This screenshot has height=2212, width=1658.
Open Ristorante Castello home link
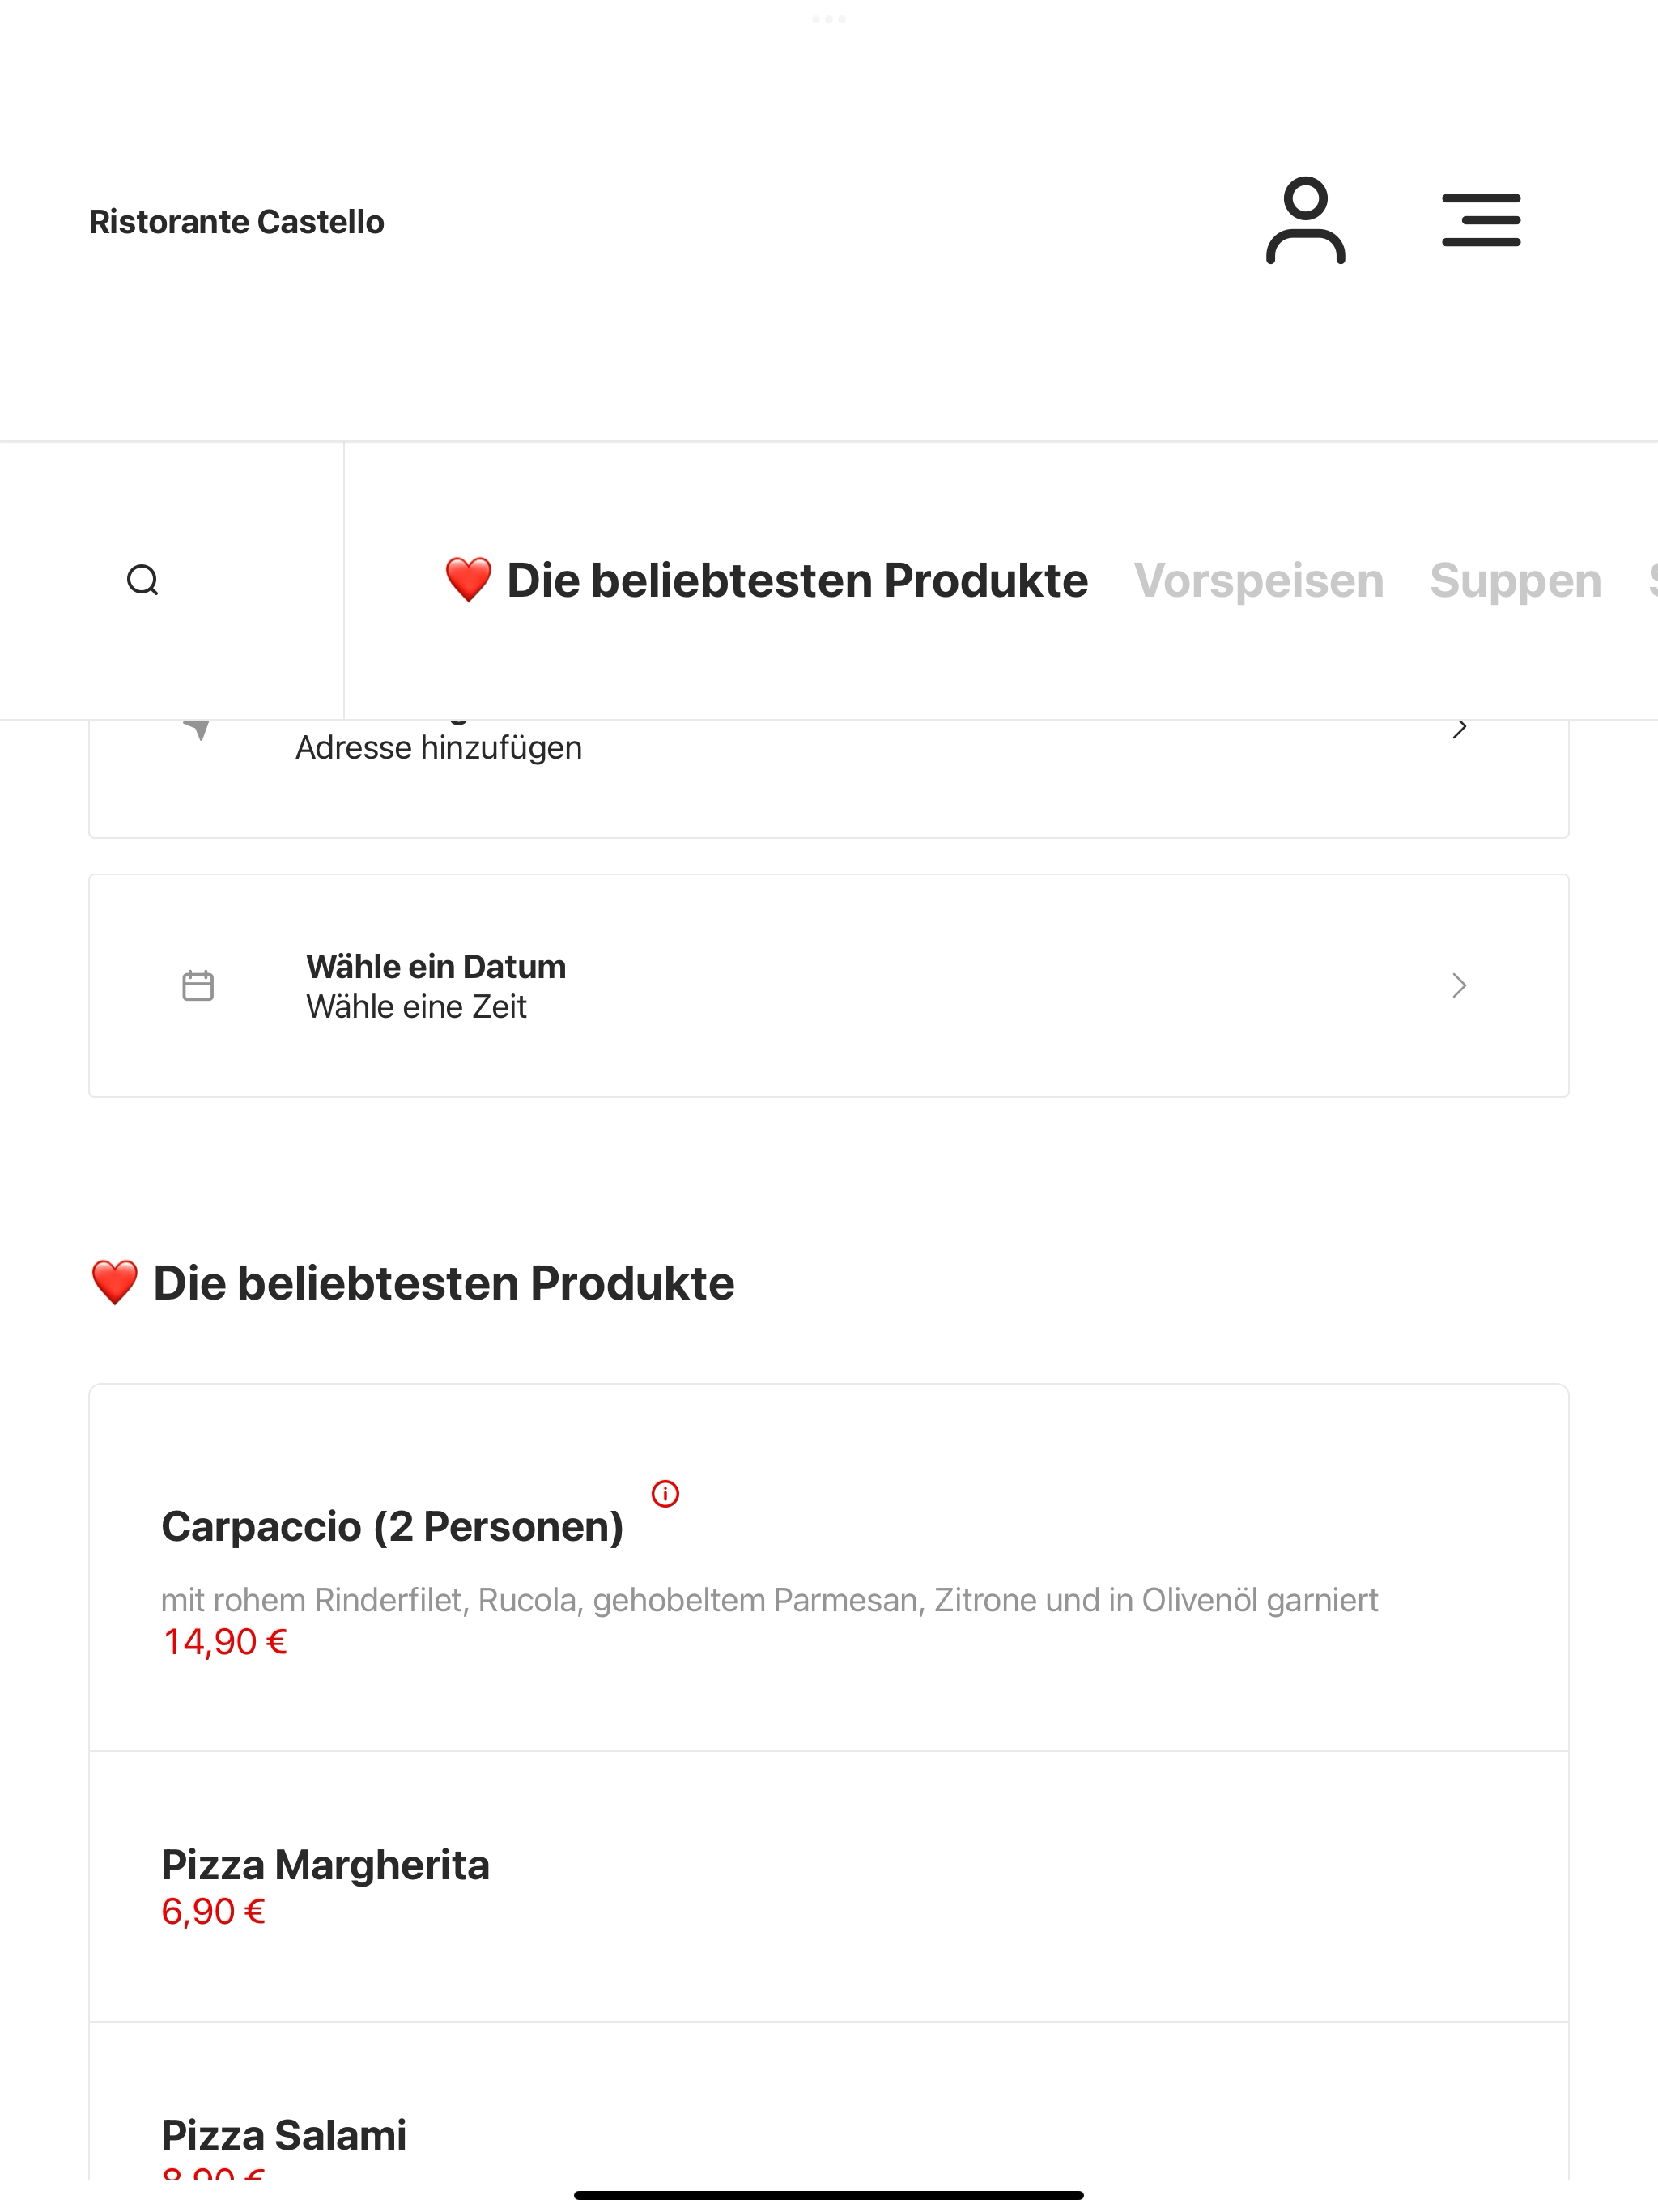pos(236,221)
